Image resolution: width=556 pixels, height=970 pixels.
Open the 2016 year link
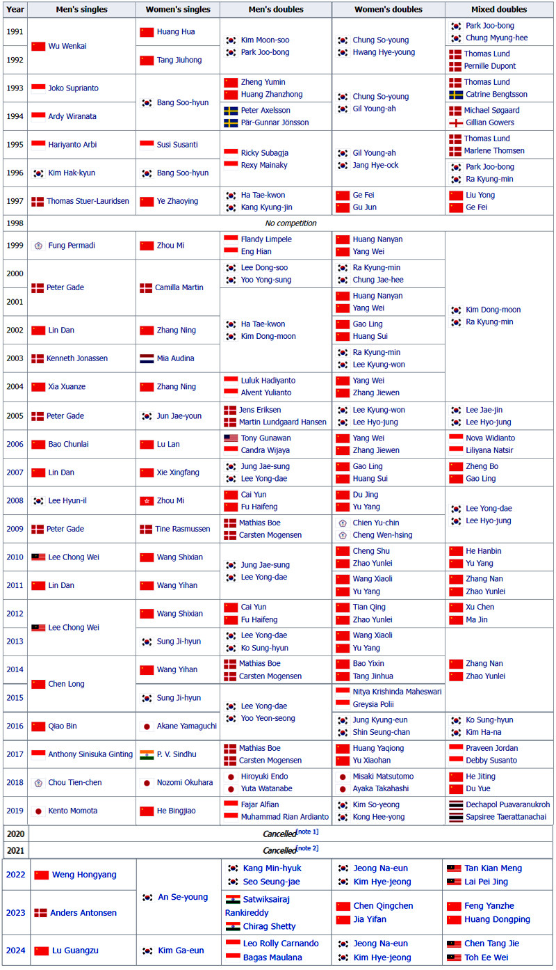click(x=15, y=726)
